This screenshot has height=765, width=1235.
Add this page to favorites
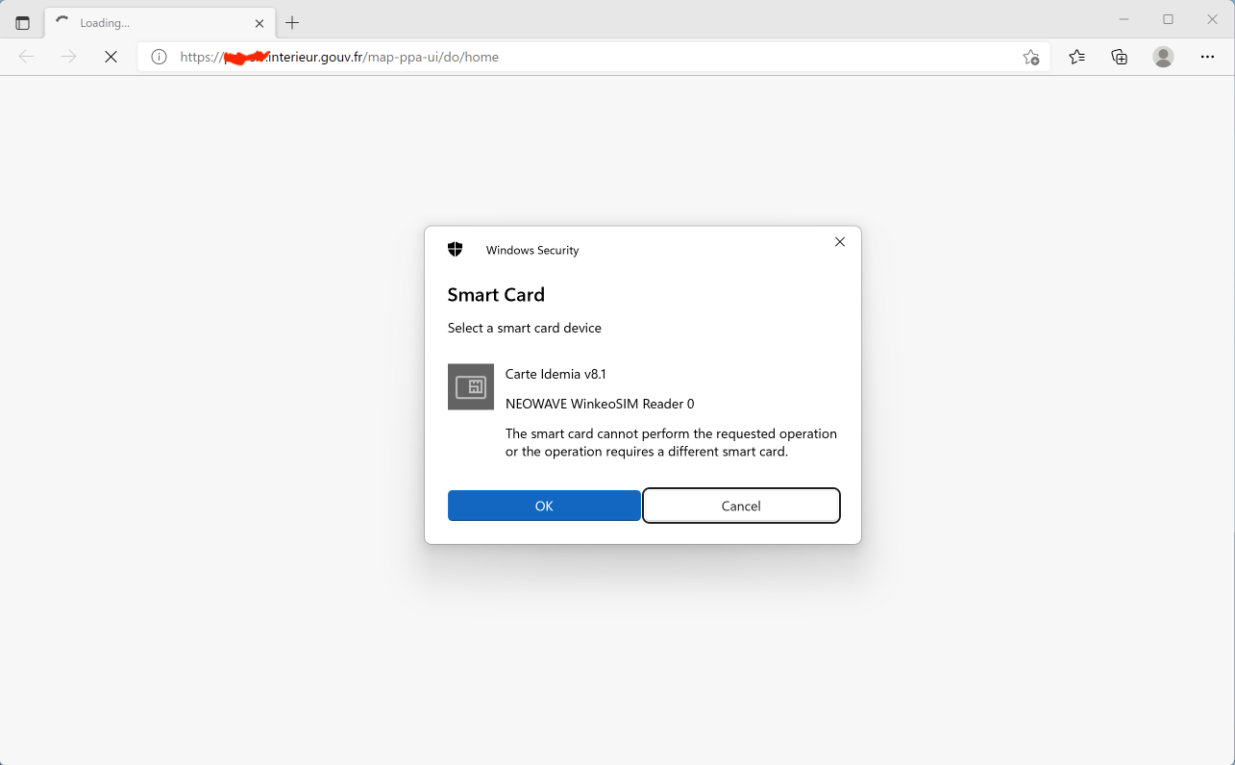click(x=1031, y=57)
